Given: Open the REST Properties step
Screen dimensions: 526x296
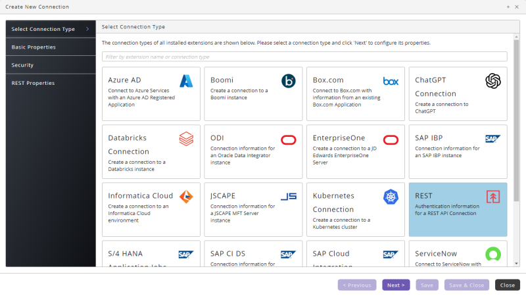Looking at the screenshot, I should (x=51, y=83).
